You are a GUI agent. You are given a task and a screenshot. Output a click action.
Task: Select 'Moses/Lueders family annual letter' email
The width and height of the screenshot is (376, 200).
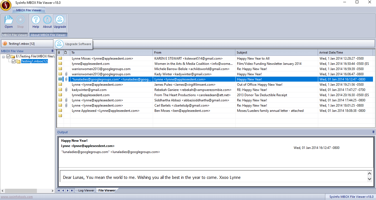pyautogui.click(x=216, y=111)
